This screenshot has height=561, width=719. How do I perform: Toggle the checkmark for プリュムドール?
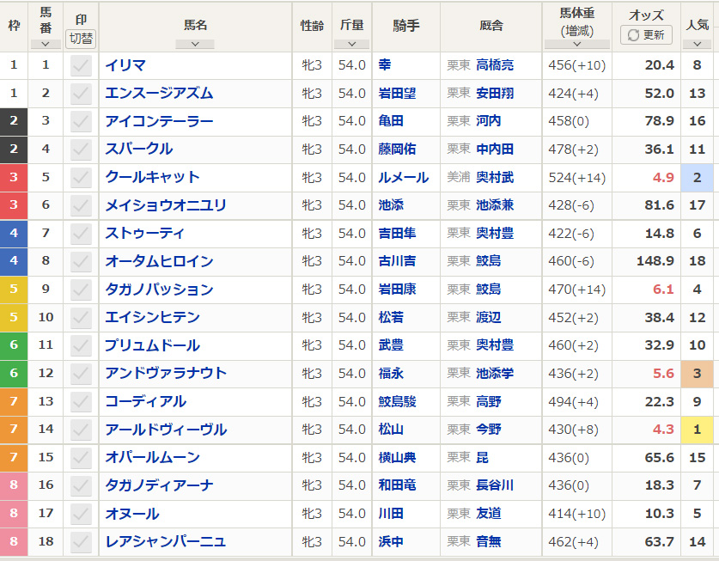click(x=81, y=345)
